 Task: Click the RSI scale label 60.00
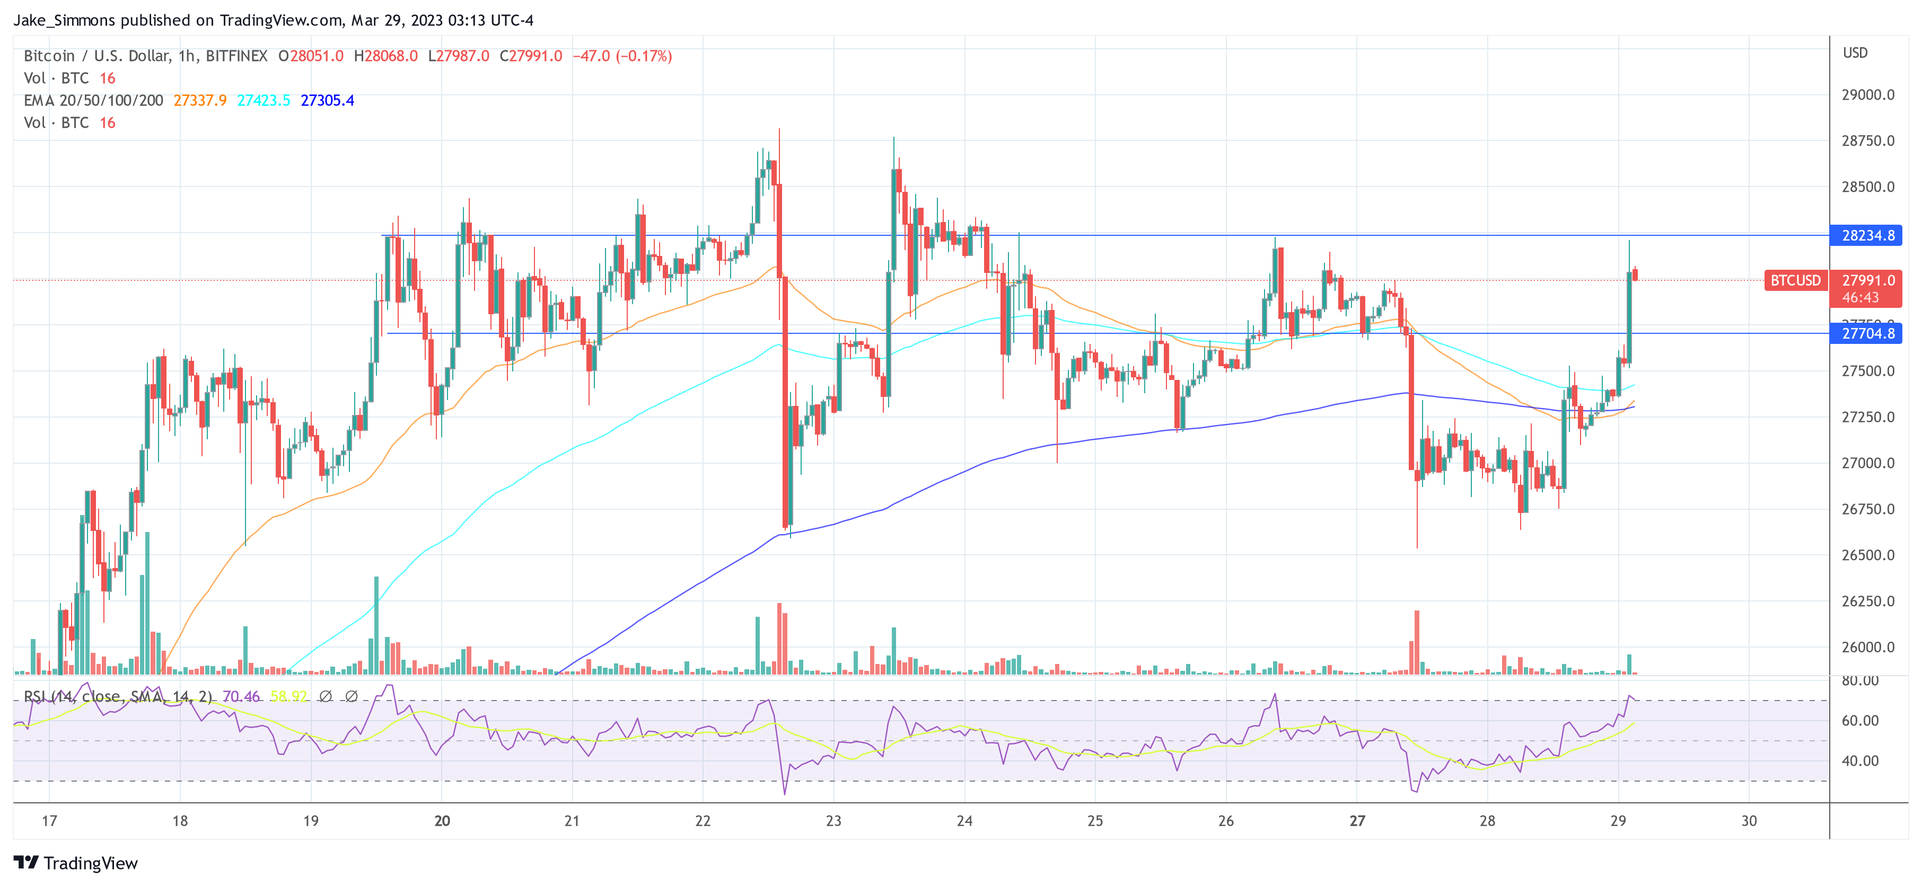point(1860,721)
